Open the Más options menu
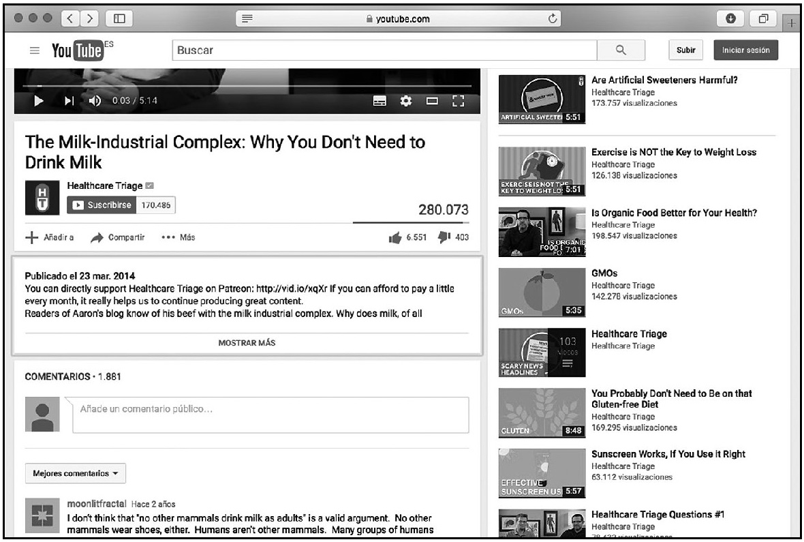The image size is (804, 542). [x=179, y=237]
